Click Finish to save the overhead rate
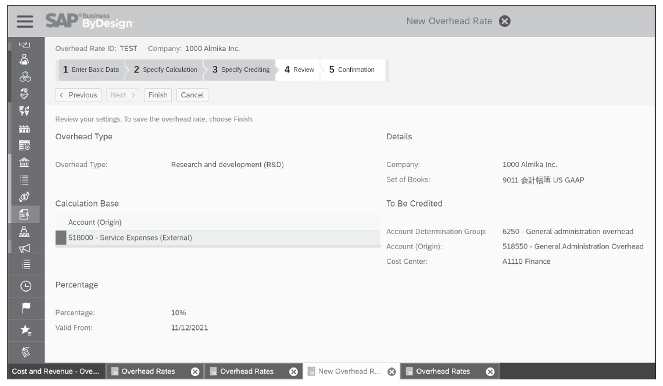The height and width of the screenshot is (386, 663). tap(158, 95)
